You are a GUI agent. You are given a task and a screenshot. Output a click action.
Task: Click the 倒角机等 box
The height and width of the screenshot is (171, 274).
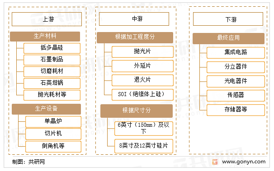coord(53,147)
